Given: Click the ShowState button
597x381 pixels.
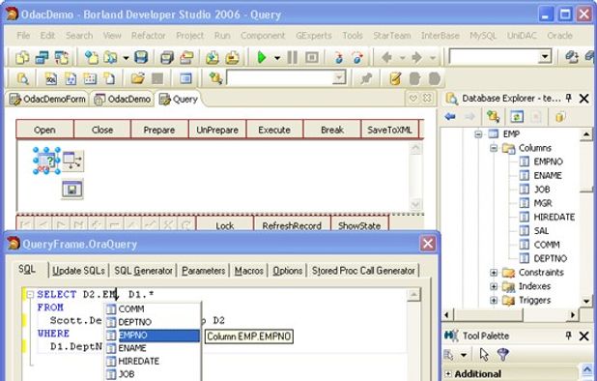Looking at the screenshot, I should coord(359,224).
